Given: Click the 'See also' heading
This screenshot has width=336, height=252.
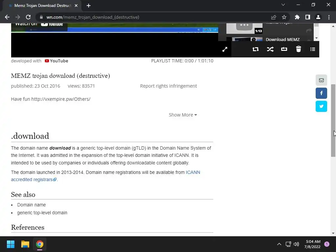Looking at the screenshot, I should 23,195.
